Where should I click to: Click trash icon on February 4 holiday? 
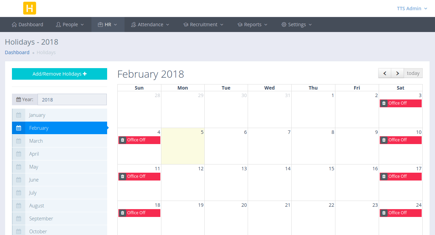click(122, 140)
